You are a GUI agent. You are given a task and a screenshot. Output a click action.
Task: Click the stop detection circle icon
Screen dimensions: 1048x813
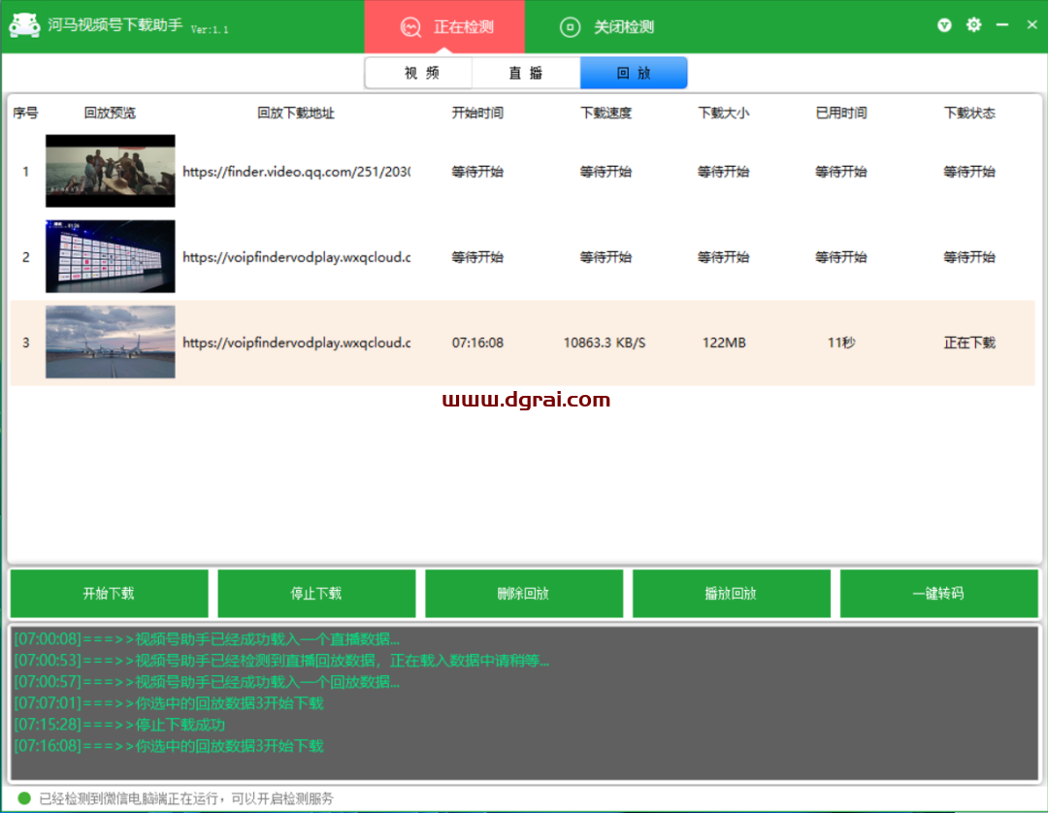point(571,27)
